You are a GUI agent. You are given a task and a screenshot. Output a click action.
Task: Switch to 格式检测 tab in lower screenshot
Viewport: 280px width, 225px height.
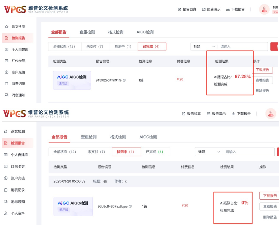[x=118, y=137]
